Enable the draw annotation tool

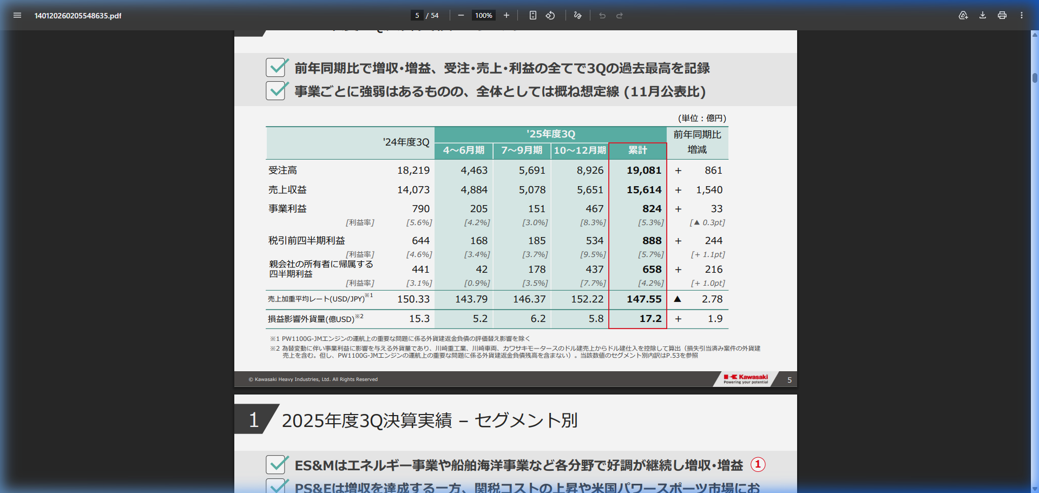tap(577, 15)
